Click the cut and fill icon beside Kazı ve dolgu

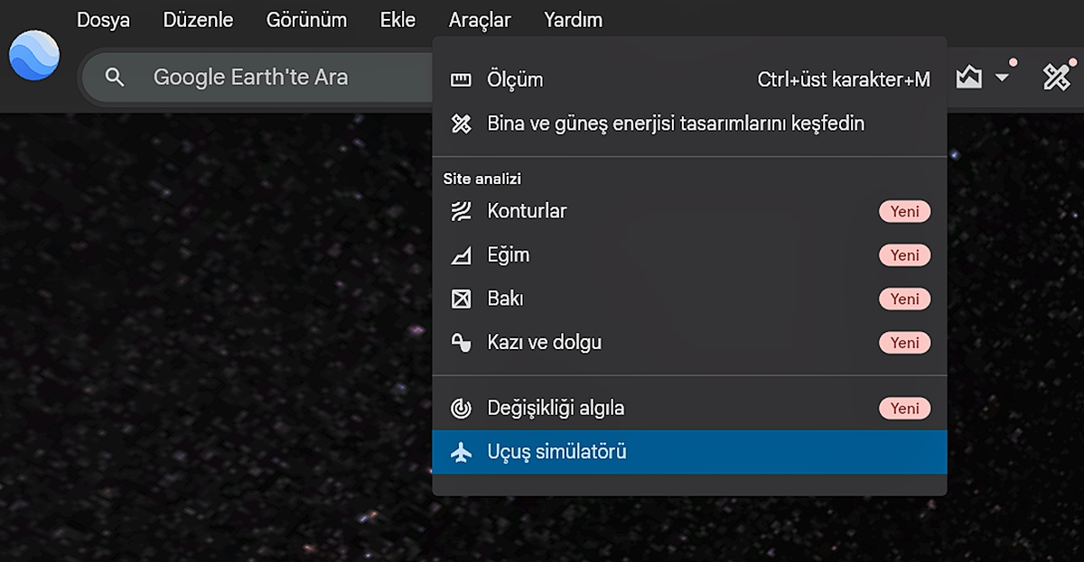pyautogui.click(x=461, y=343)
